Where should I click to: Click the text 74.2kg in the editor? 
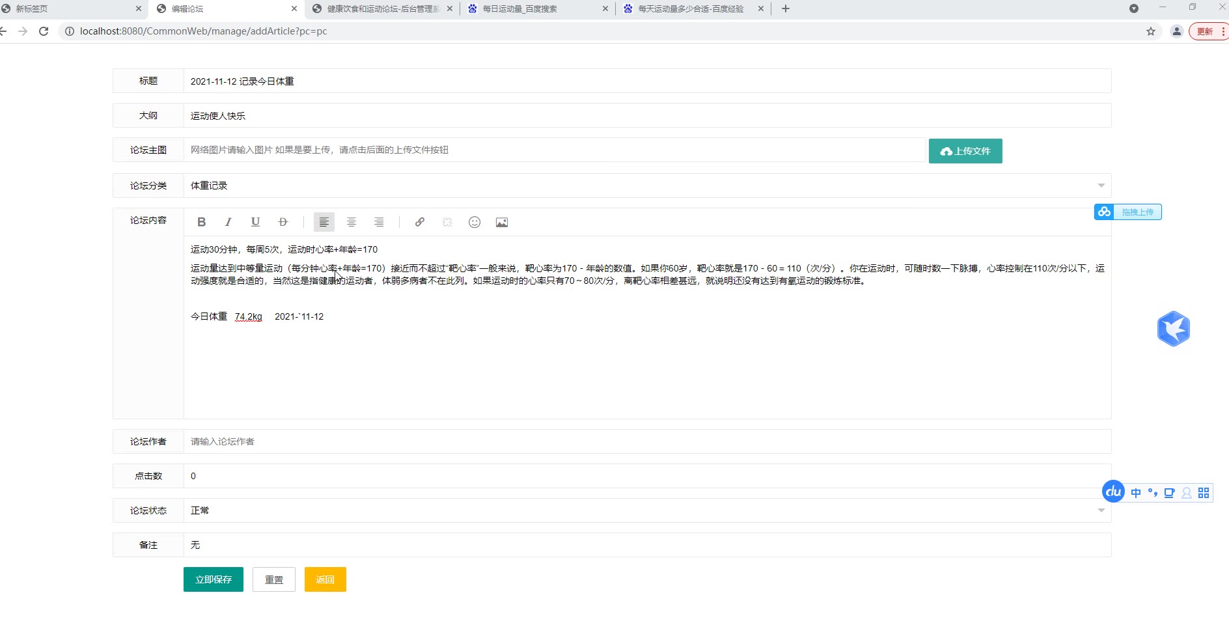coord(249,316)
